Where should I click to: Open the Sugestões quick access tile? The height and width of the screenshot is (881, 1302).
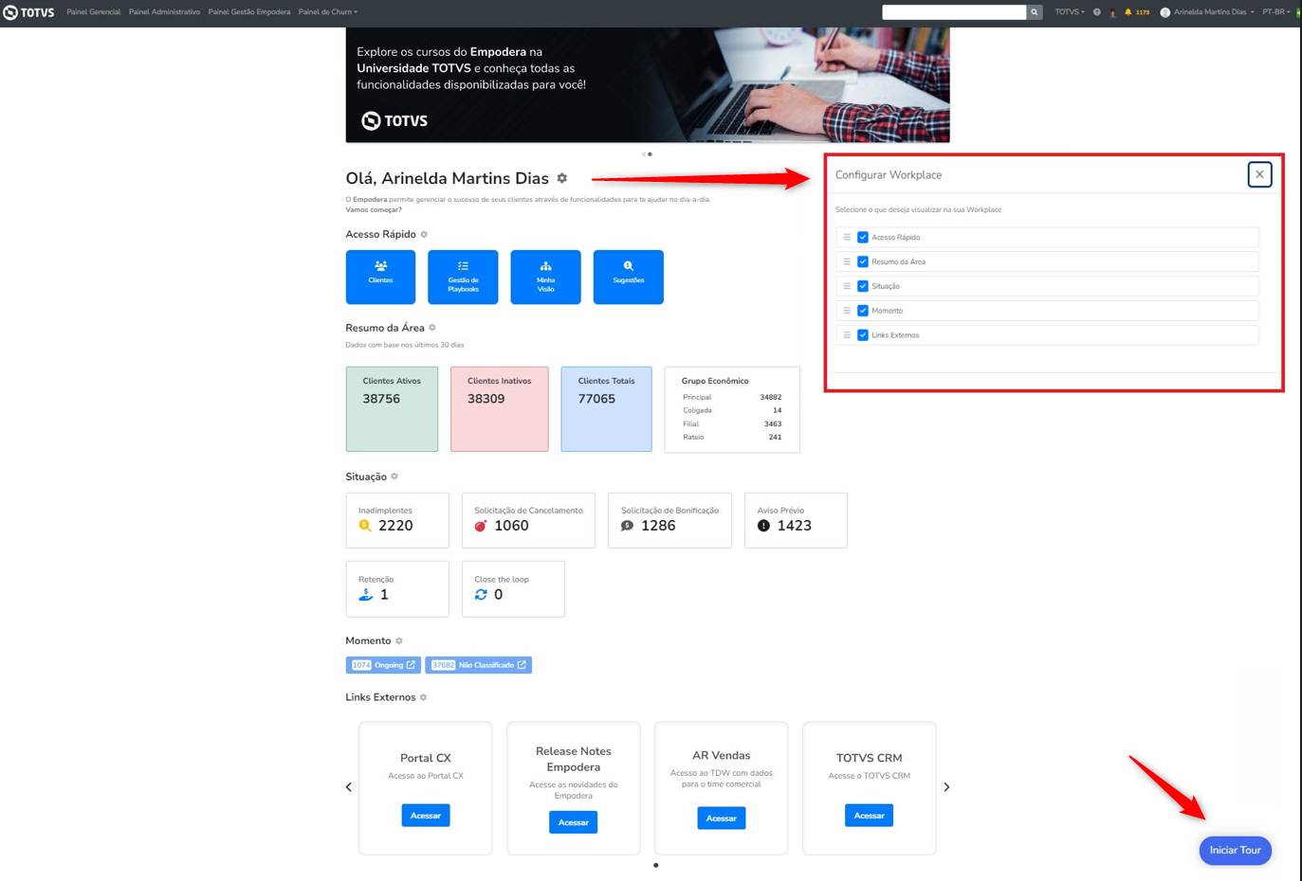point(628,277)
